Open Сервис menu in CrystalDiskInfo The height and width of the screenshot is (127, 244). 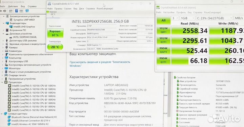point(68,8)
